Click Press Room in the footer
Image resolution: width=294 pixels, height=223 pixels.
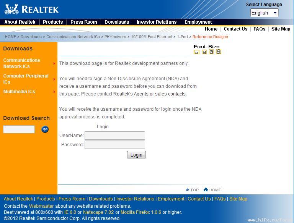pos(72,199)
